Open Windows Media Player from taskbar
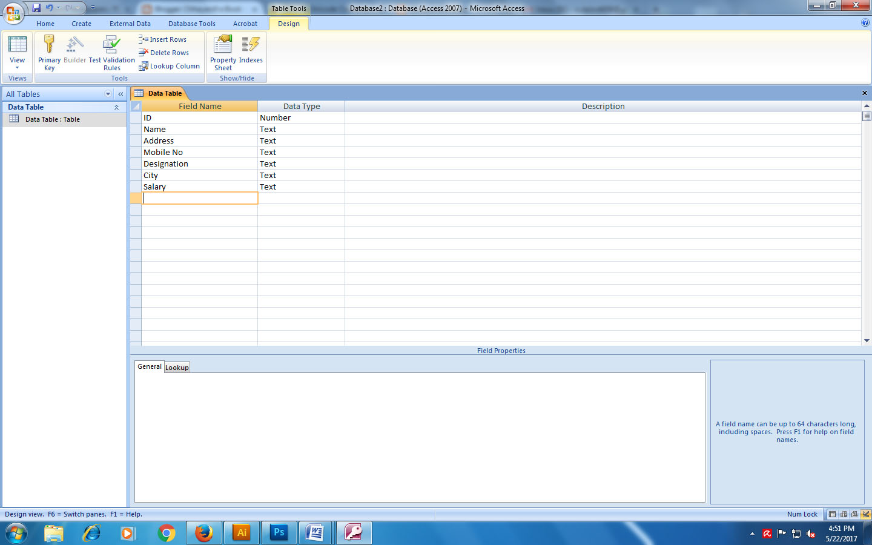Screen dimensions: 872x545 [128, 533]
